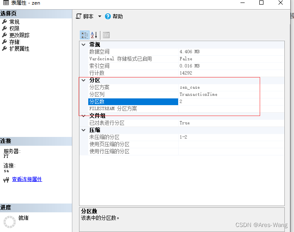Select the 分区方案 row above 分区列

(x=186, y=88)
